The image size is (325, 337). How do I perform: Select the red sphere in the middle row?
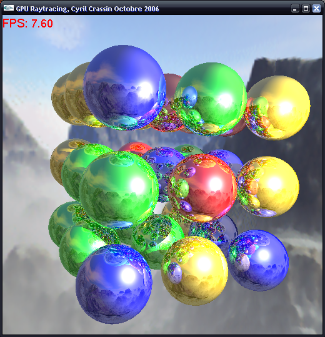click(x=202, y=188)
